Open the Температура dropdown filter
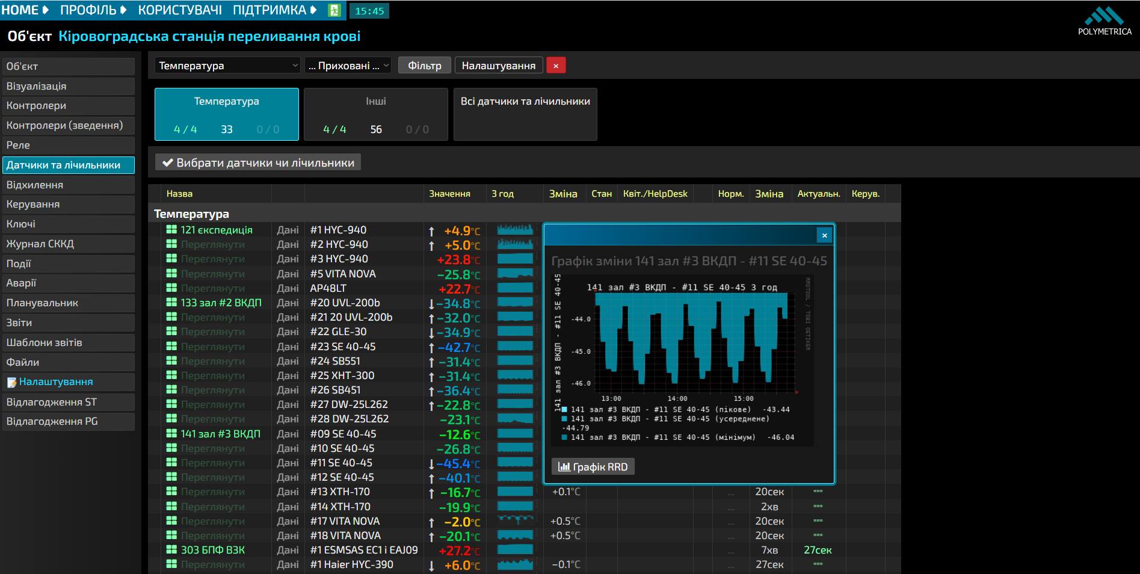 227,66
